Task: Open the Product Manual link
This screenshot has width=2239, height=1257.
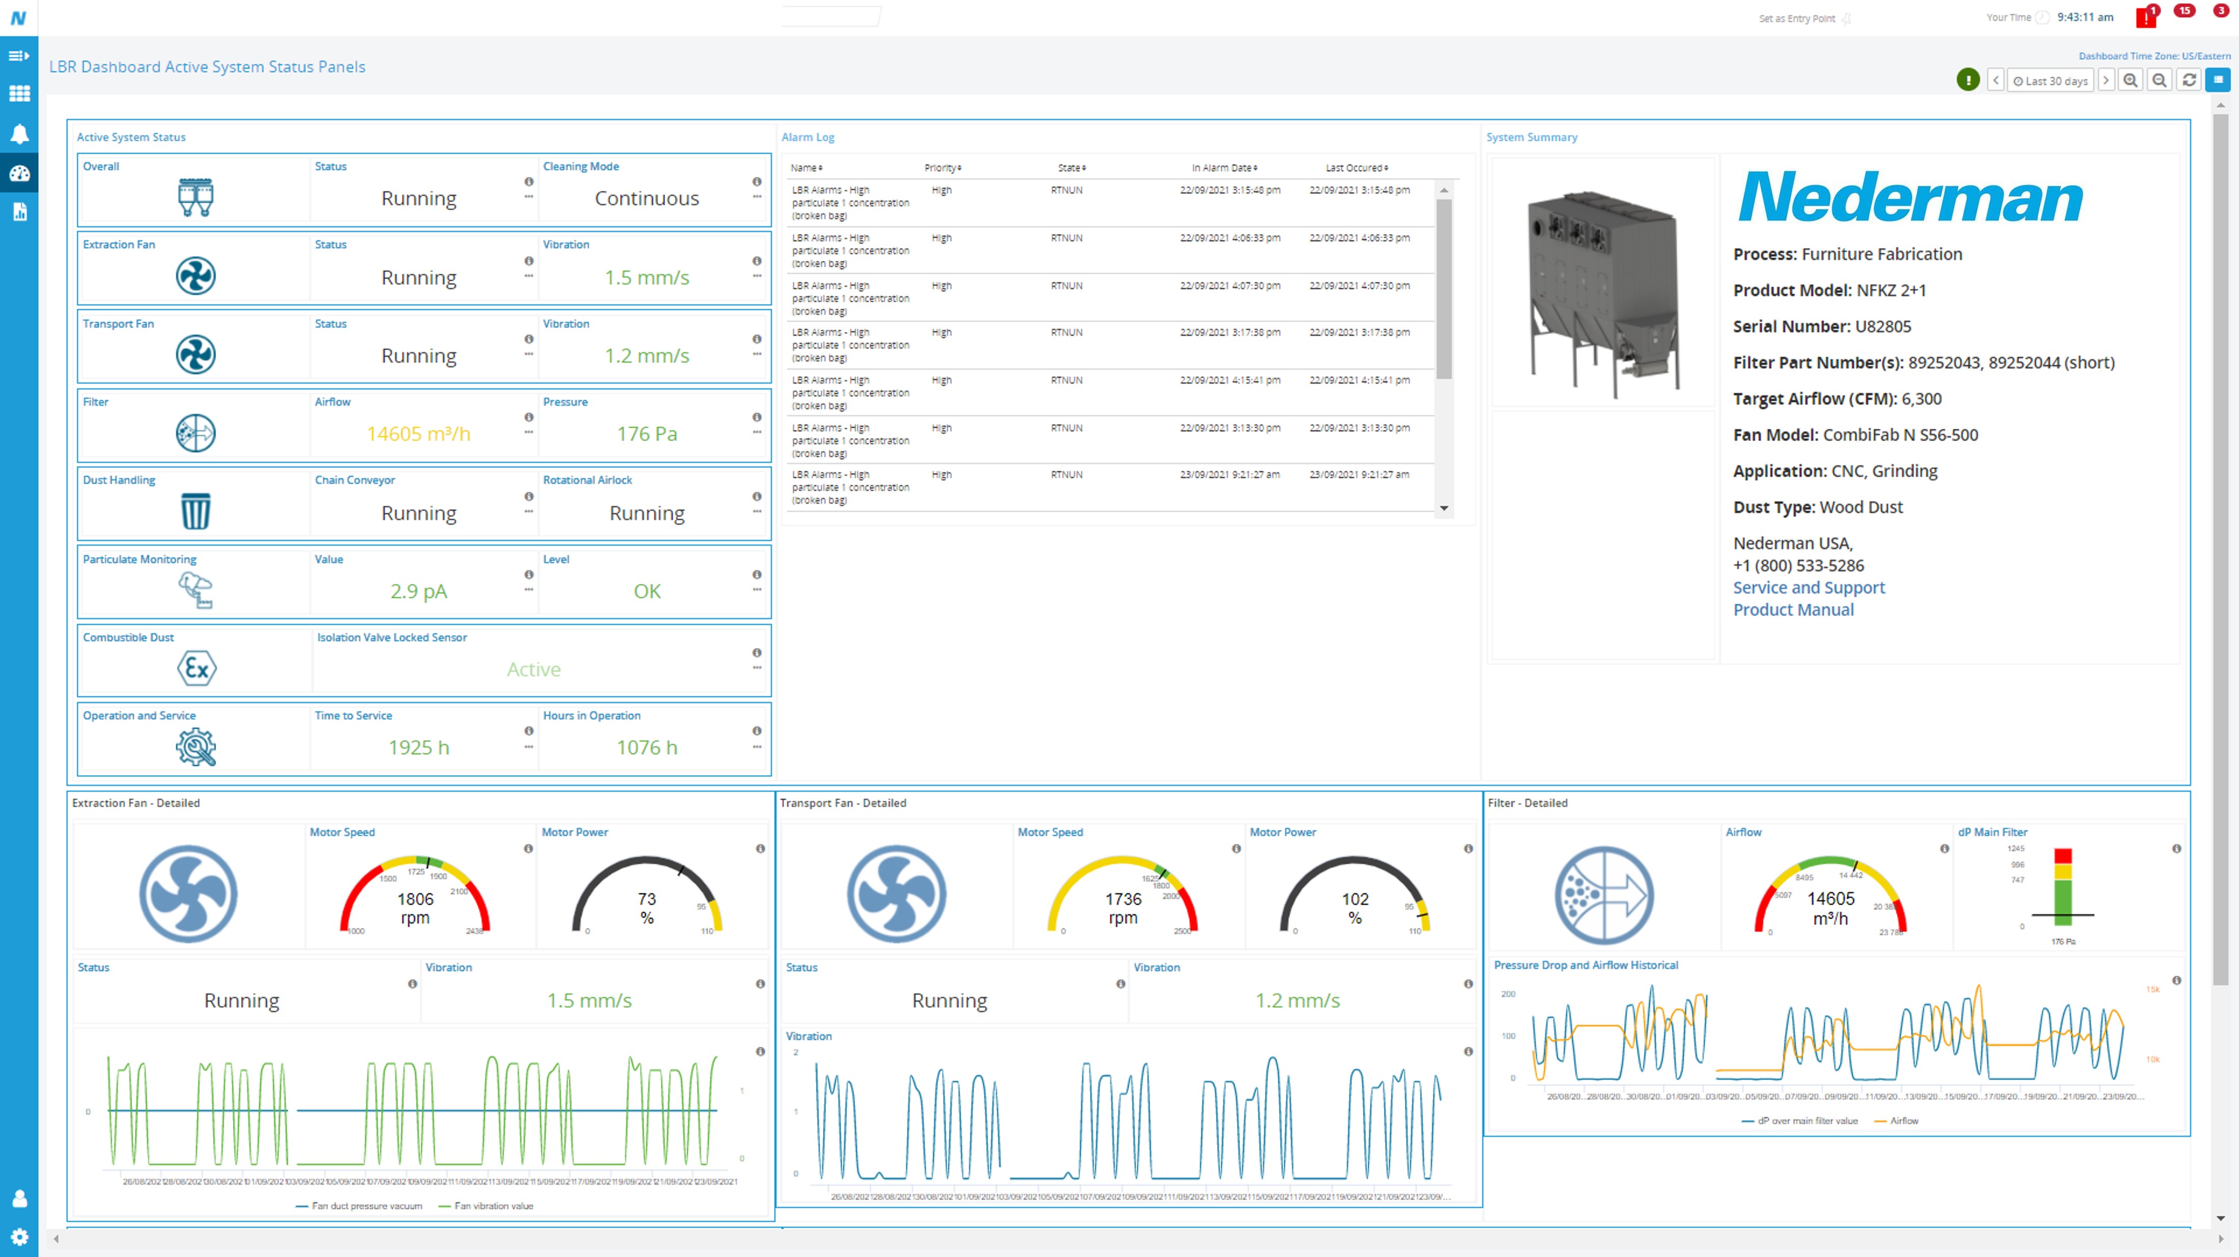Action: [1793, 610]
